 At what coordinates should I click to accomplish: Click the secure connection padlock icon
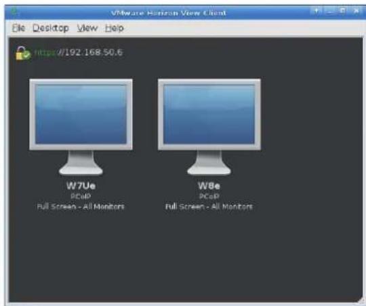[23, 53]
